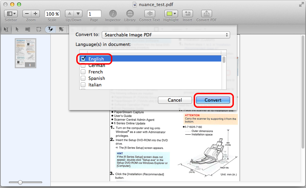
Task: Open the Highlight color dropdown
Action: [x=171, y=14]
